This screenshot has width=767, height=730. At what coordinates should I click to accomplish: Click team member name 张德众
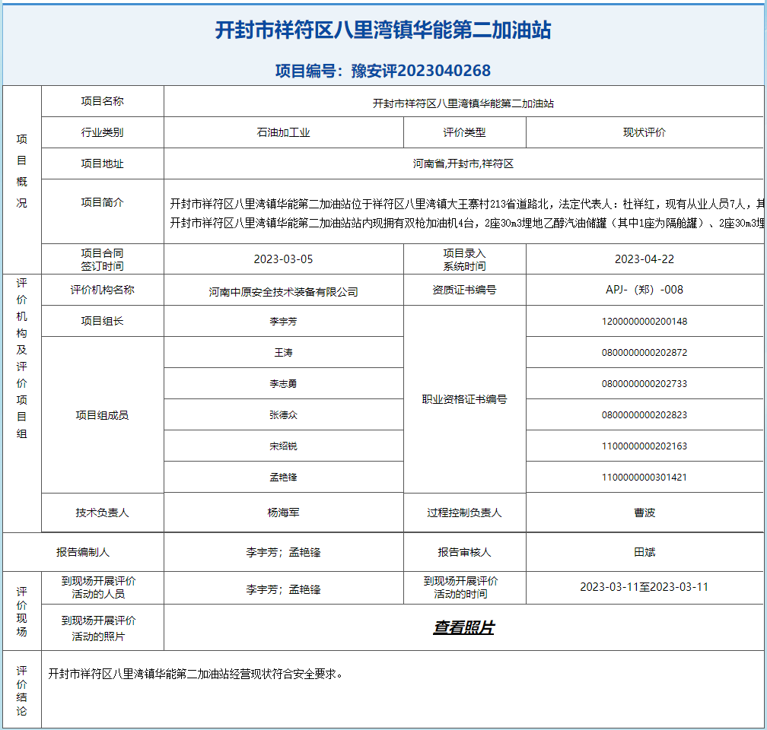coord(284,415)
